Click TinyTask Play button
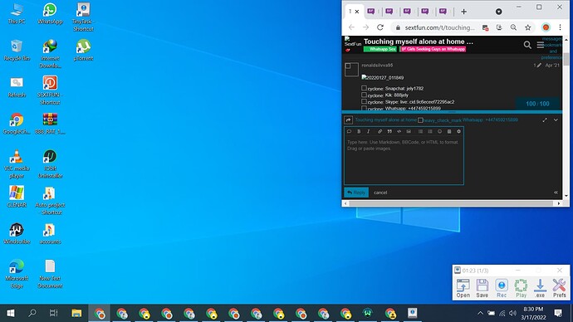The width and height of the screenshot is (573, 322). coord(521,288)
